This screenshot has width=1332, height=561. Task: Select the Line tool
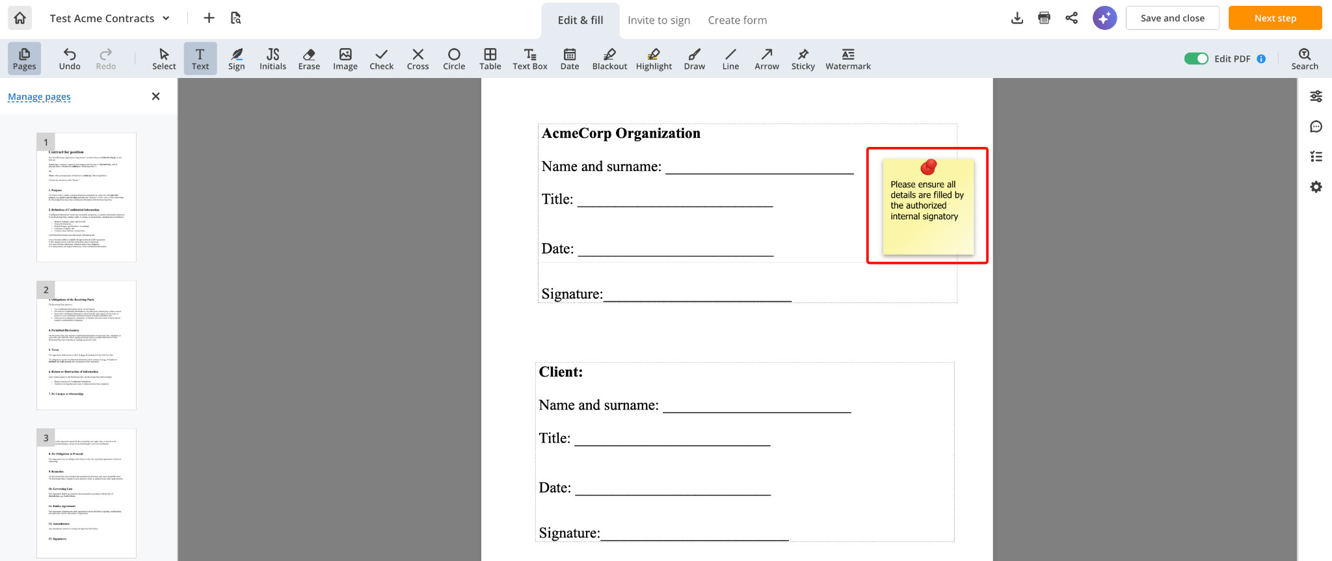pos(731,59)
